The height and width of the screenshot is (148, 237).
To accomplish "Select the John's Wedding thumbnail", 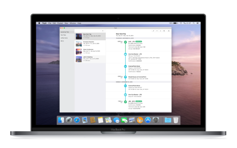I will coord(79,59).
